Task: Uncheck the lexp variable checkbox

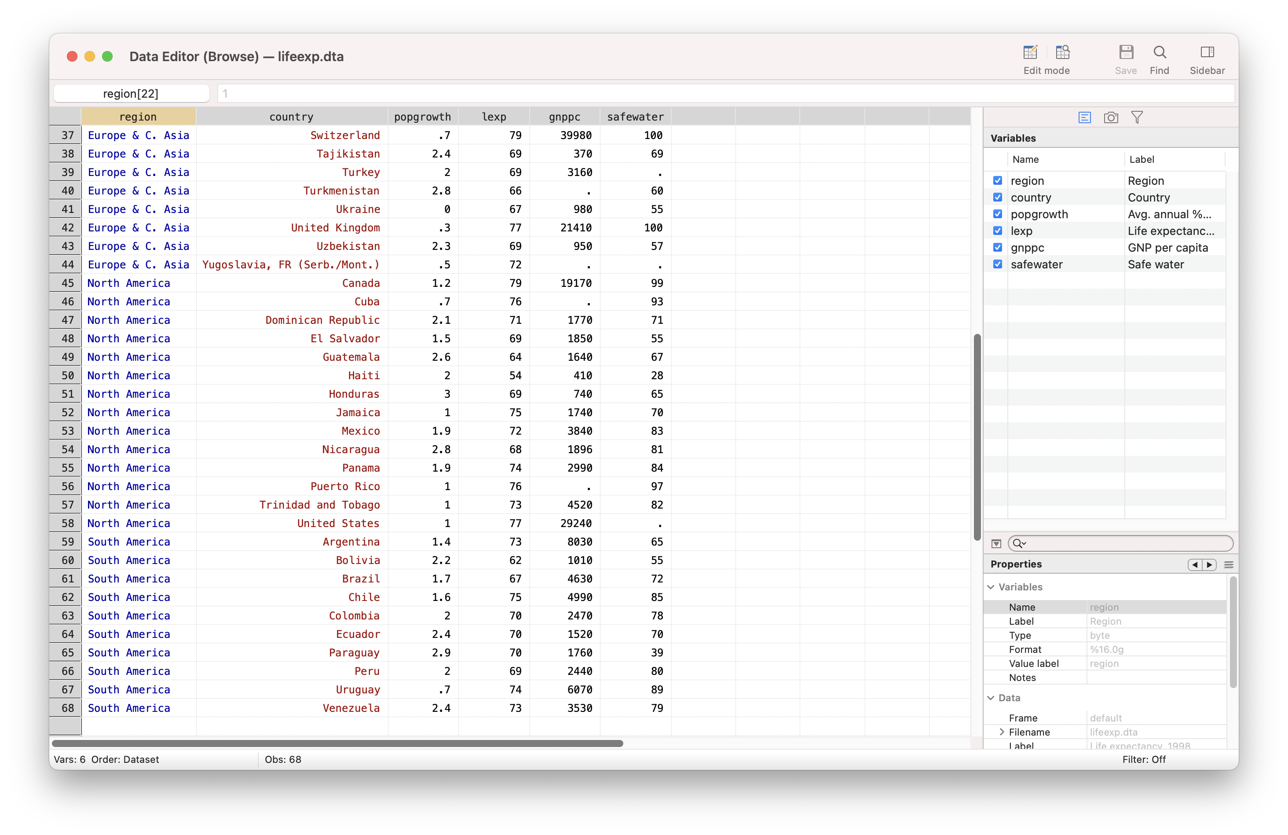Action: tap(997, 231)
